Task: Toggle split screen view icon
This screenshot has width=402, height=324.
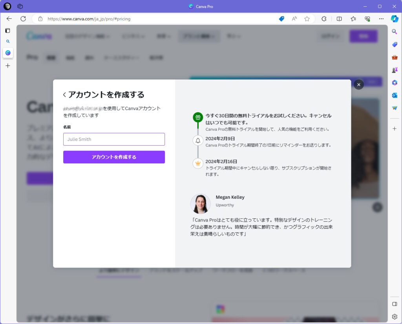Action: [339, 19]
